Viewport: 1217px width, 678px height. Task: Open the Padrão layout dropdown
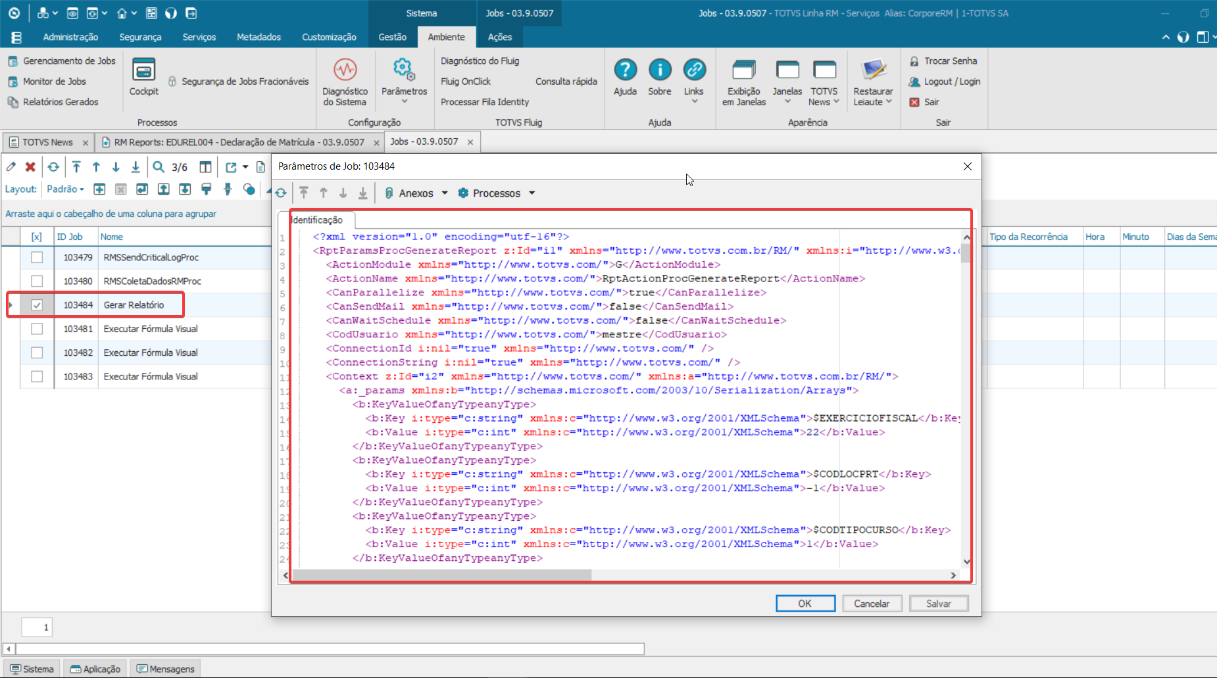(x=65, y=189)
